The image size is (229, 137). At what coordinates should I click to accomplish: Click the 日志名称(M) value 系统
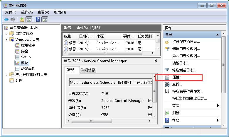click(105, 93)
